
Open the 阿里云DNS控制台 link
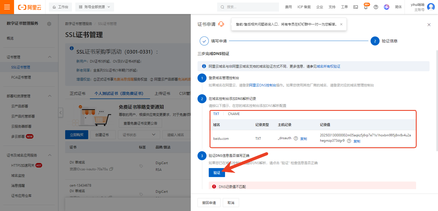tap(263, 85)
